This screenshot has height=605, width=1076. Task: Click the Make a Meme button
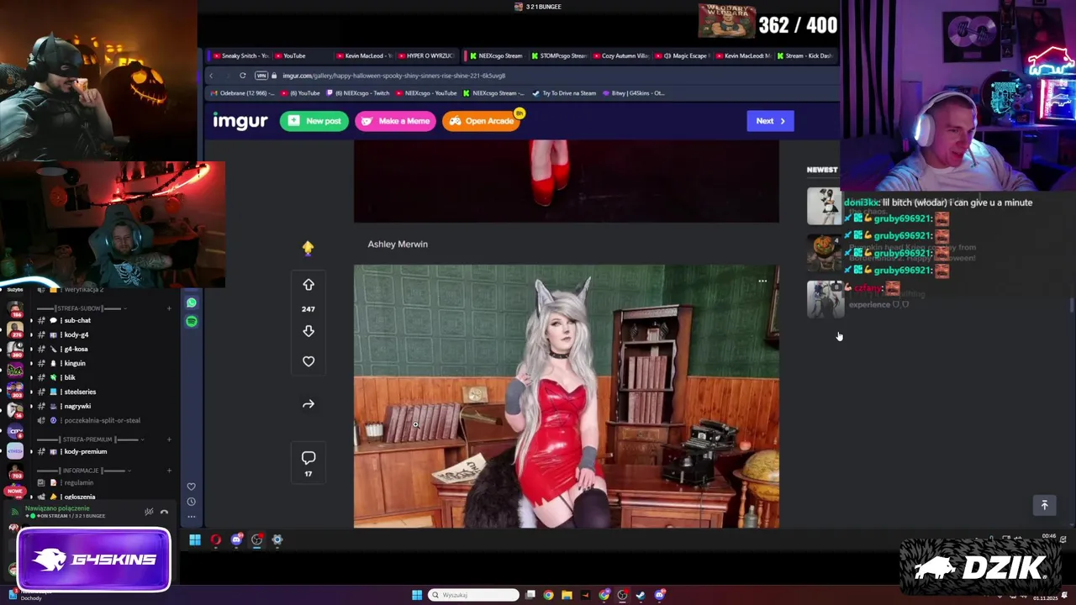[396, 121]
